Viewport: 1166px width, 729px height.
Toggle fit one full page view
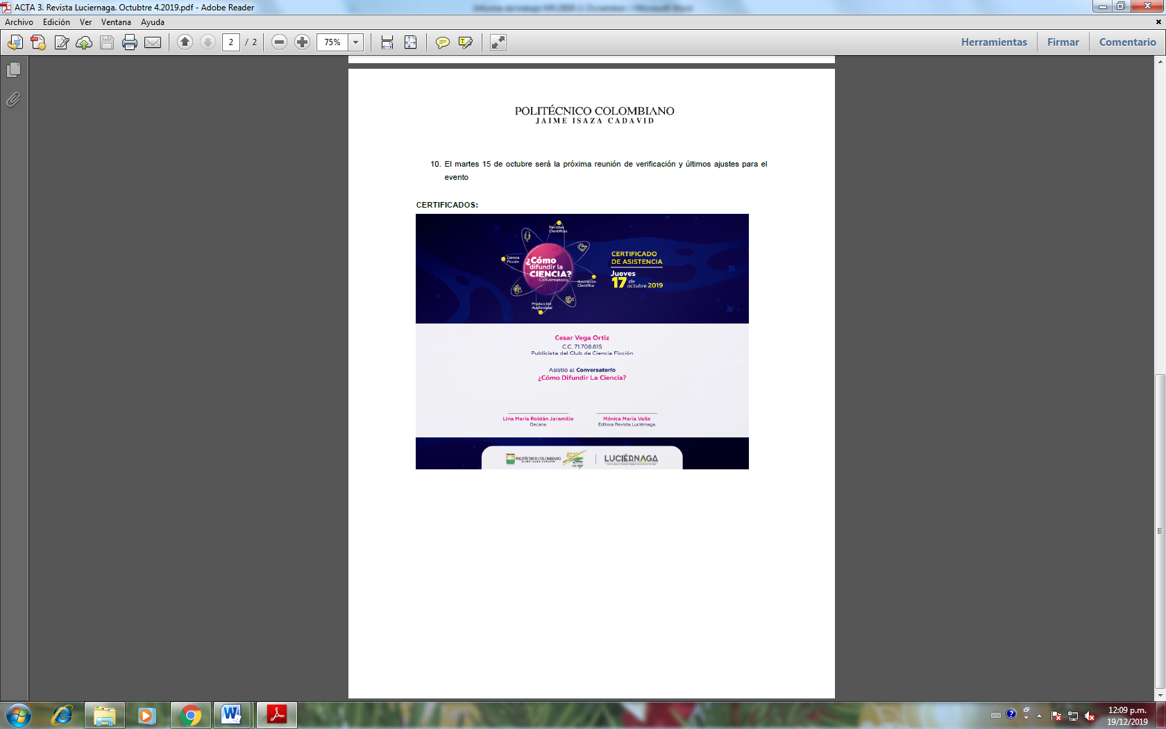click(411, 42)
